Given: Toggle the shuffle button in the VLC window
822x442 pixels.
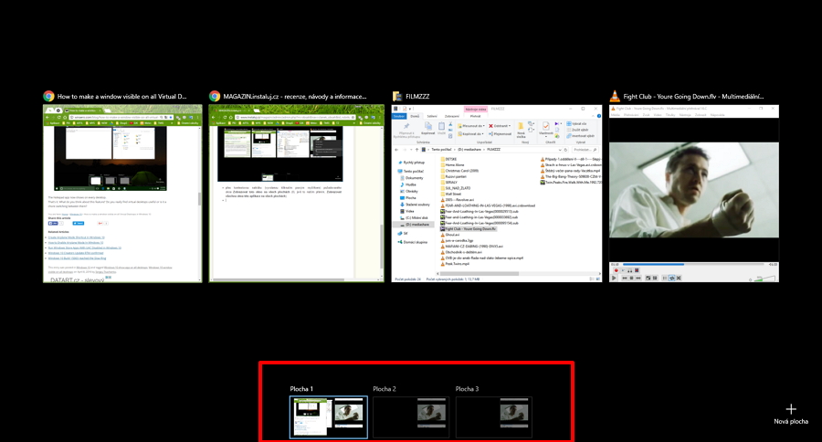Looking at the screenshot, I should 679,278.
